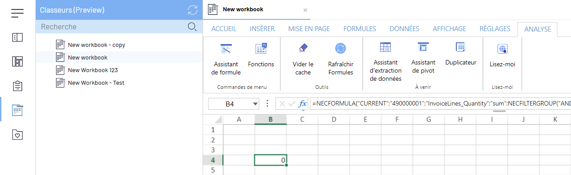Switch to the FORMULES tab
This screenshot has height=175, width=571.
(x=360, y=28)
